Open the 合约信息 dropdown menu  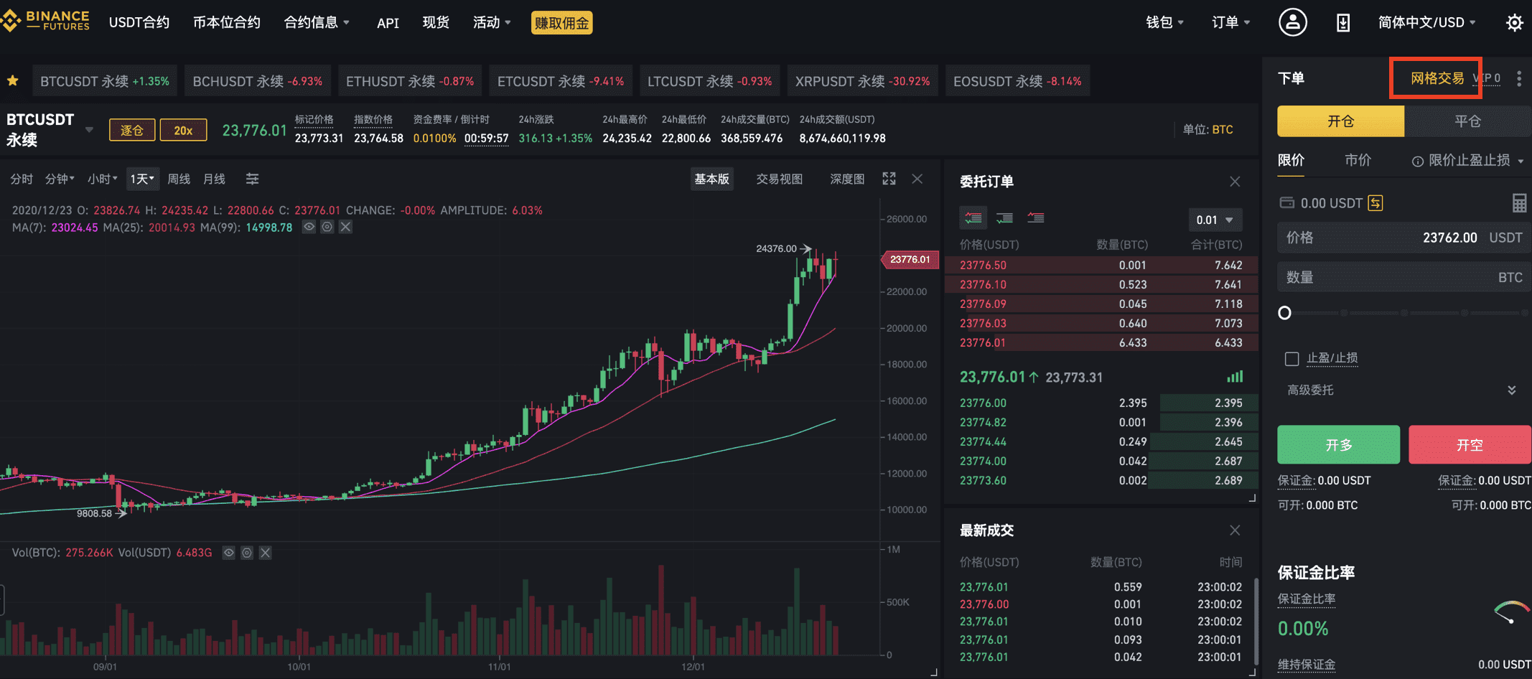(x=317, y=22)
